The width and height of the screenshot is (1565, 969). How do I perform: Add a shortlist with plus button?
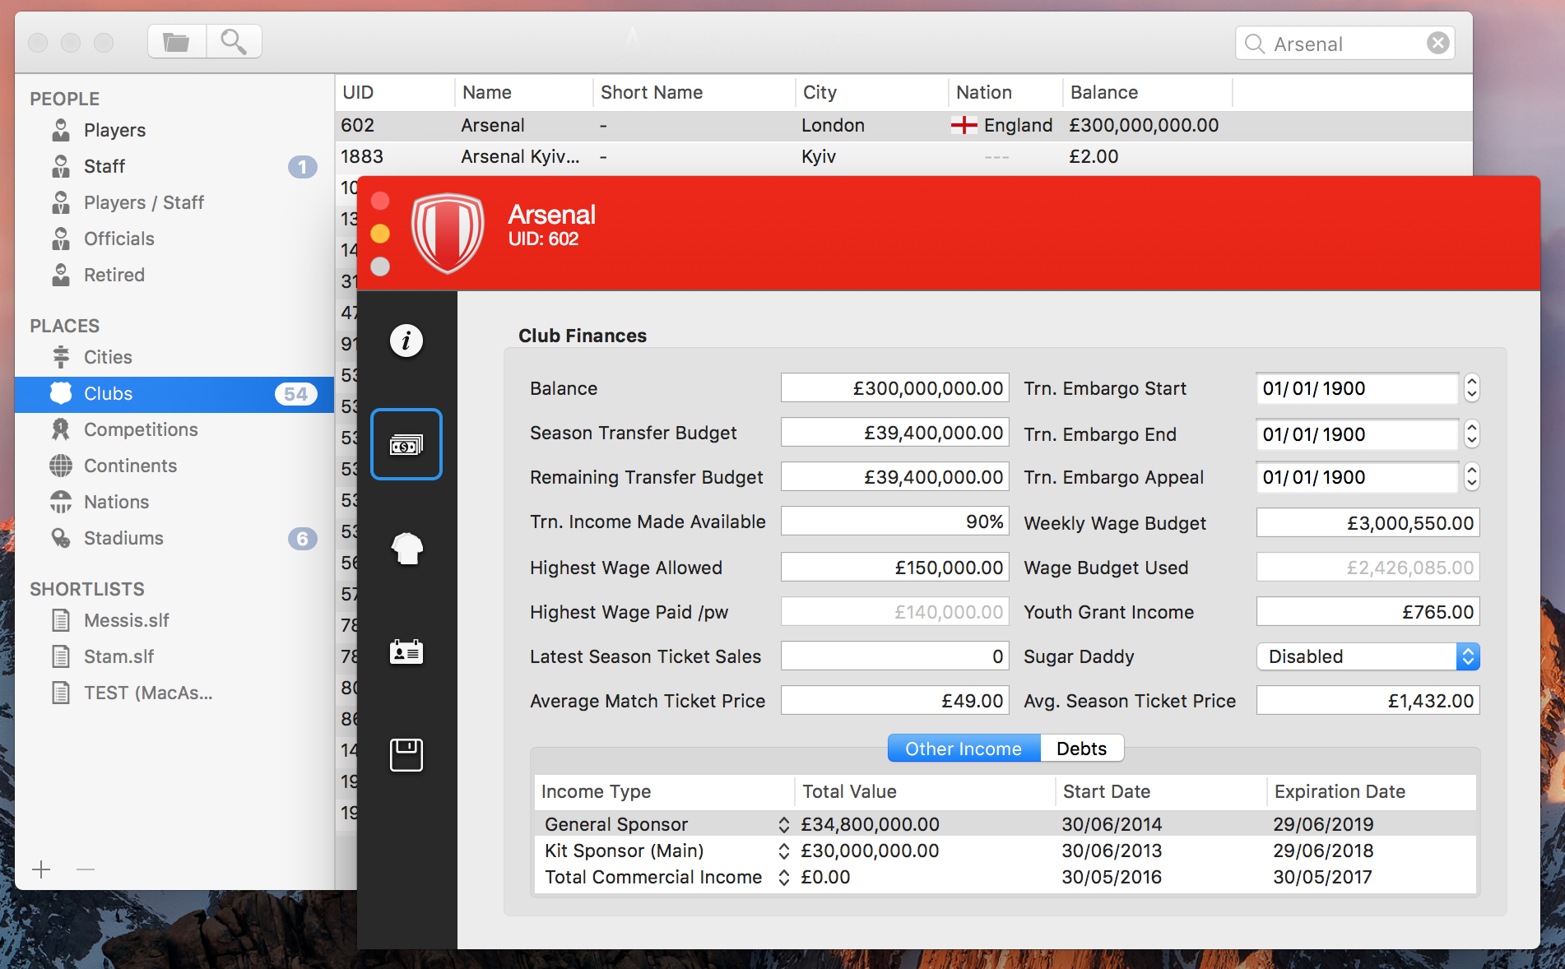(41, 869)
